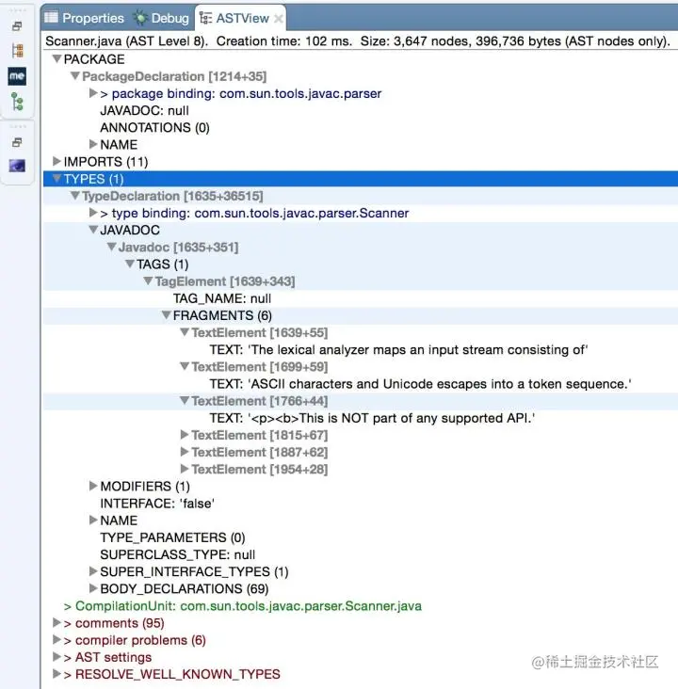Collapse the Javadoc [1635+351] node

click(112, 247)
